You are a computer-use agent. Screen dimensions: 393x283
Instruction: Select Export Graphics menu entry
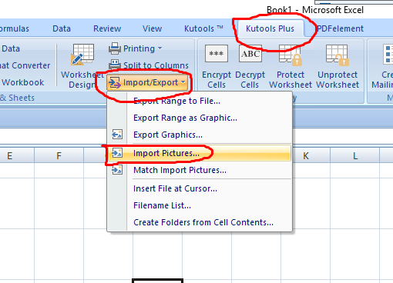click(200, 135)
